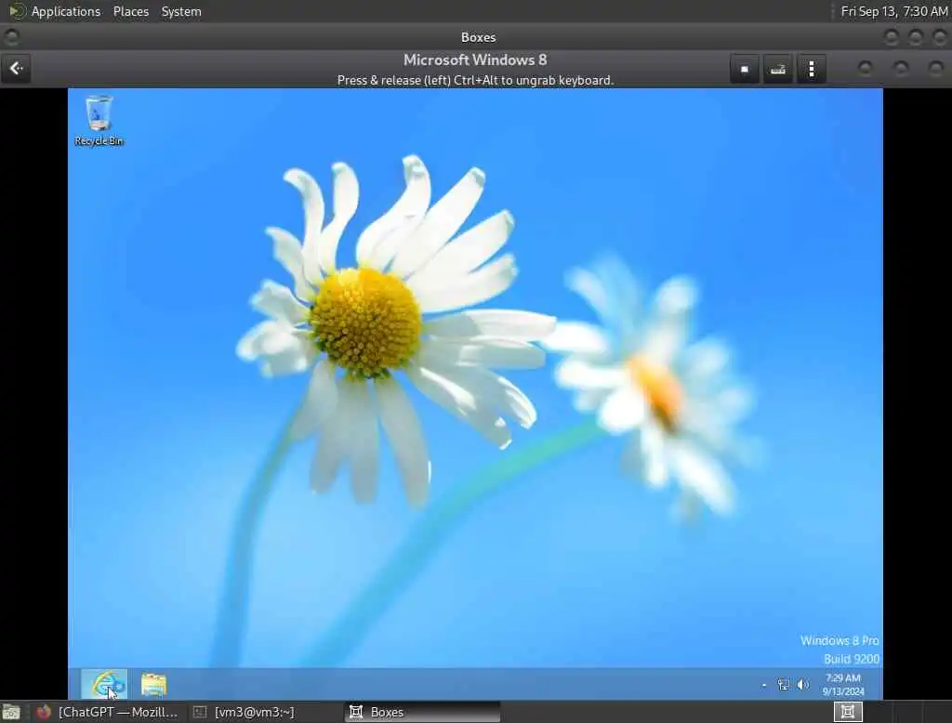The height and width of the screenshot is (723, 952).
Task: Click the show desktop icon in bottom panel
Action: click(x=11, y=712)
